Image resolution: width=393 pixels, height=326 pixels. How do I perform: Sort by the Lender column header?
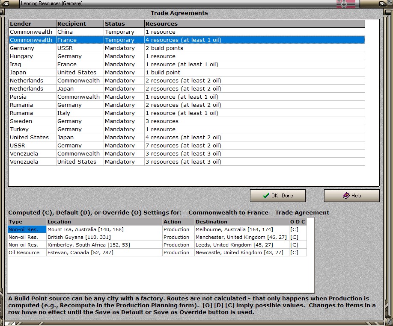coord(33,23)
